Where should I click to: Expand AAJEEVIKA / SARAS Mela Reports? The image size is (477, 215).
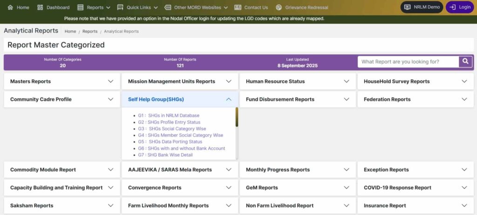(x=180, y=169)
